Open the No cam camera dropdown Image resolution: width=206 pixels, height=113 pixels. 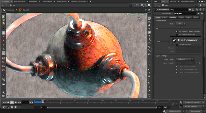tap(142, 14)
